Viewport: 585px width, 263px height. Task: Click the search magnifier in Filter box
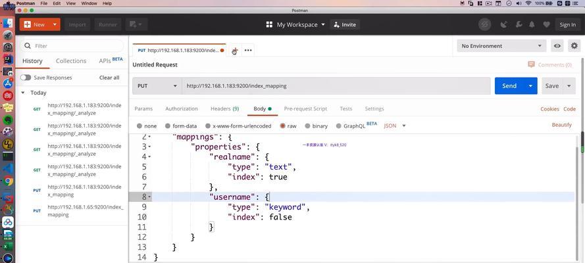pos(27,46)
